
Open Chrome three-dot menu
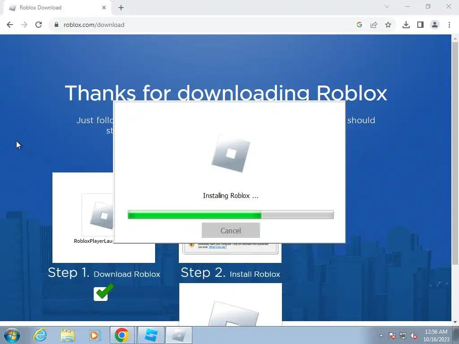449,25
